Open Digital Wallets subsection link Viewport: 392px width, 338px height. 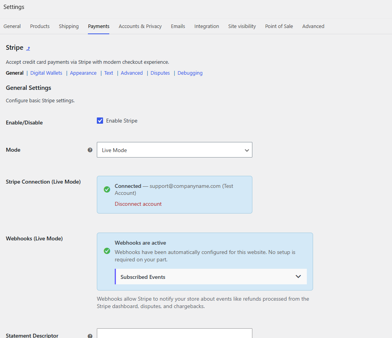click(x=46, y=73)
